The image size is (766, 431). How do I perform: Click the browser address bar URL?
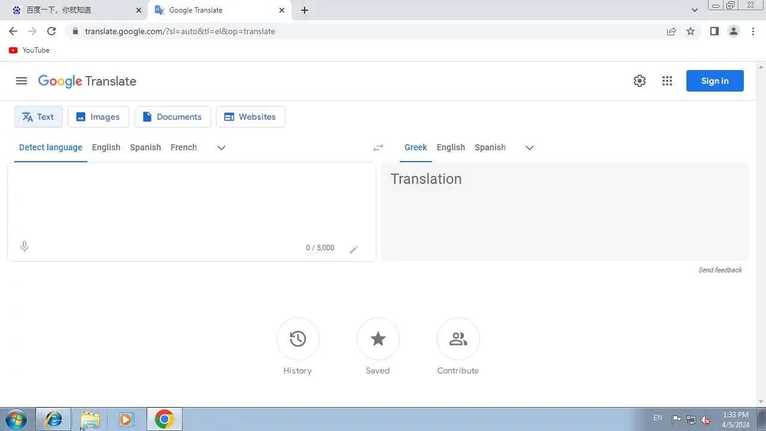click(180, 31)
